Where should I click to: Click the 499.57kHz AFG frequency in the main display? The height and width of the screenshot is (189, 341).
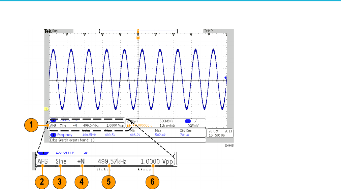point(91,125)
